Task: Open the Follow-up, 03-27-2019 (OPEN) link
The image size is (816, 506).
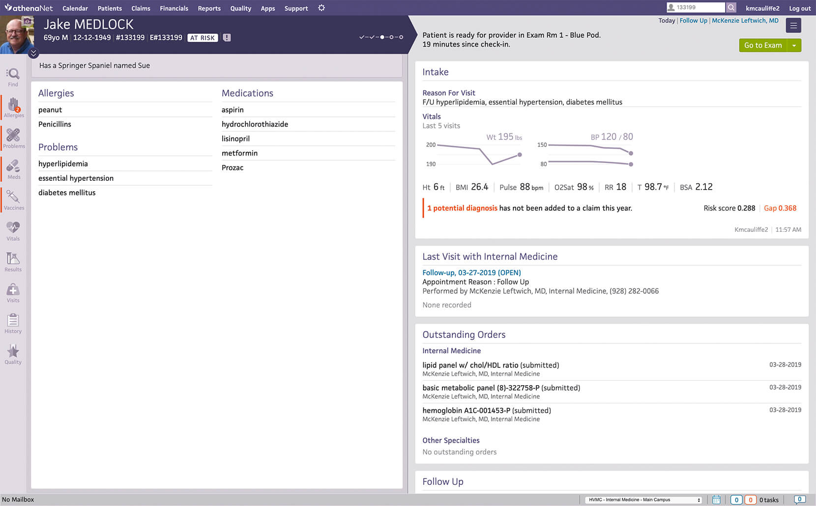Action: [471, 273]
